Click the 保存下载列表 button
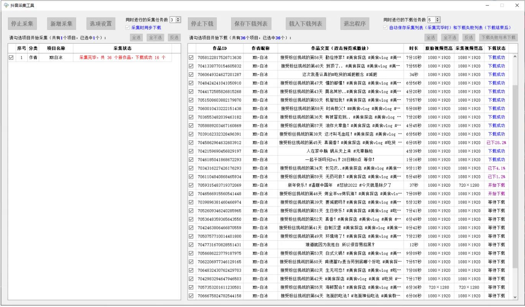 tap(251, 23)
